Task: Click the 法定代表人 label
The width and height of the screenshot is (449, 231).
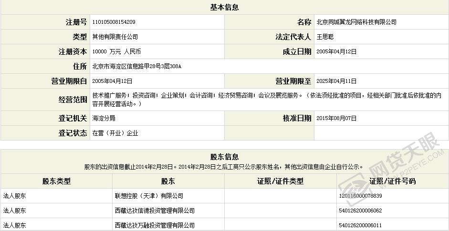Action: tap(293, 37)
